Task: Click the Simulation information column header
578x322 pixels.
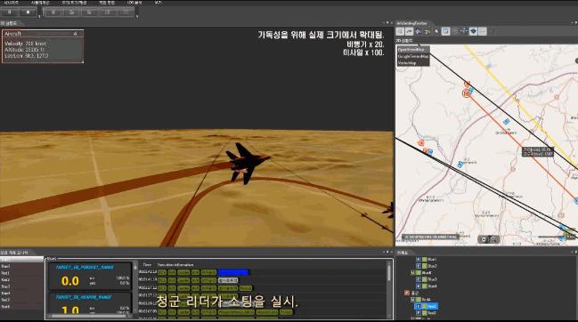Action: click(175, 264)
